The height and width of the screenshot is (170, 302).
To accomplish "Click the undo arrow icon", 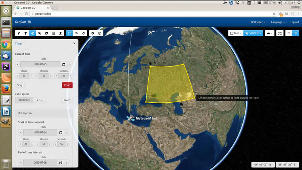I will (x=77, y=33).
